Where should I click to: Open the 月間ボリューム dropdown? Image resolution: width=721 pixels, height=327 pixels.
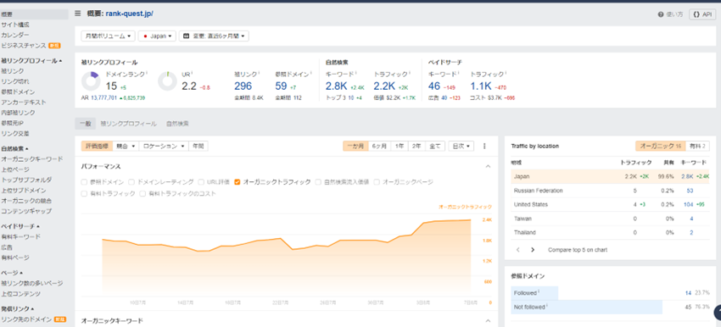click(108, 36)
